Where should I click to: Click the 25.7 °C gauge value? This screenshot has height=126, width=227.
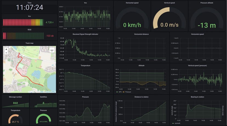tap(15, 122)
